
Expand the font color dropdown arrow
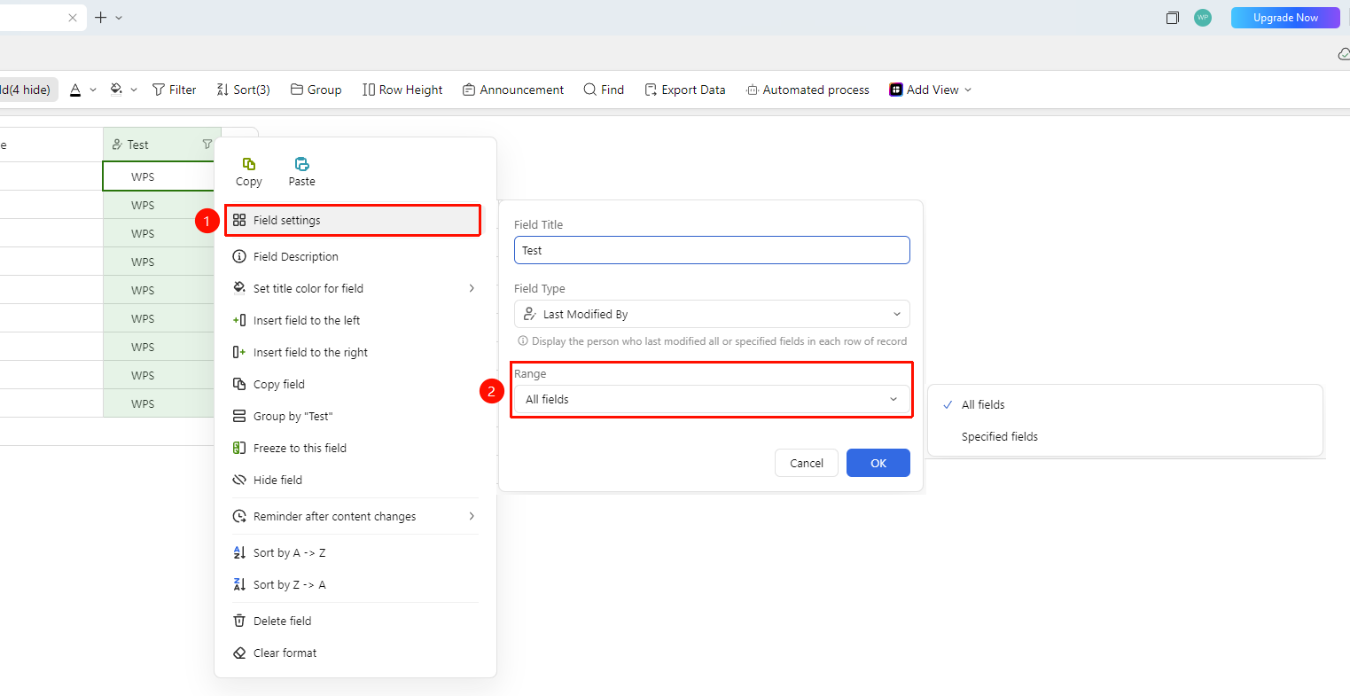pyautogui.click(x=93, y=90)
